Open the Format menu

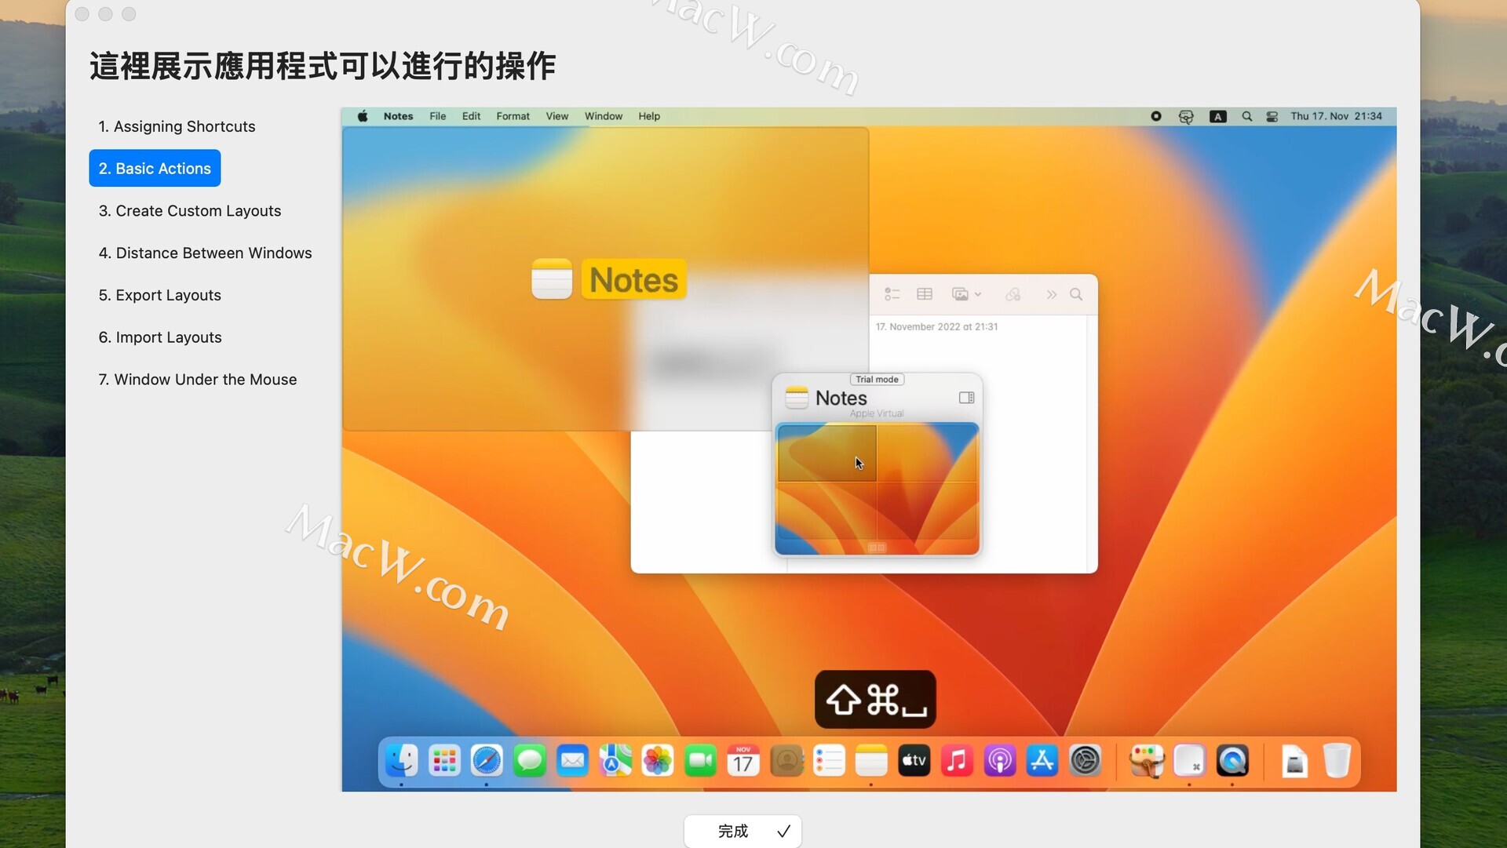513,116
